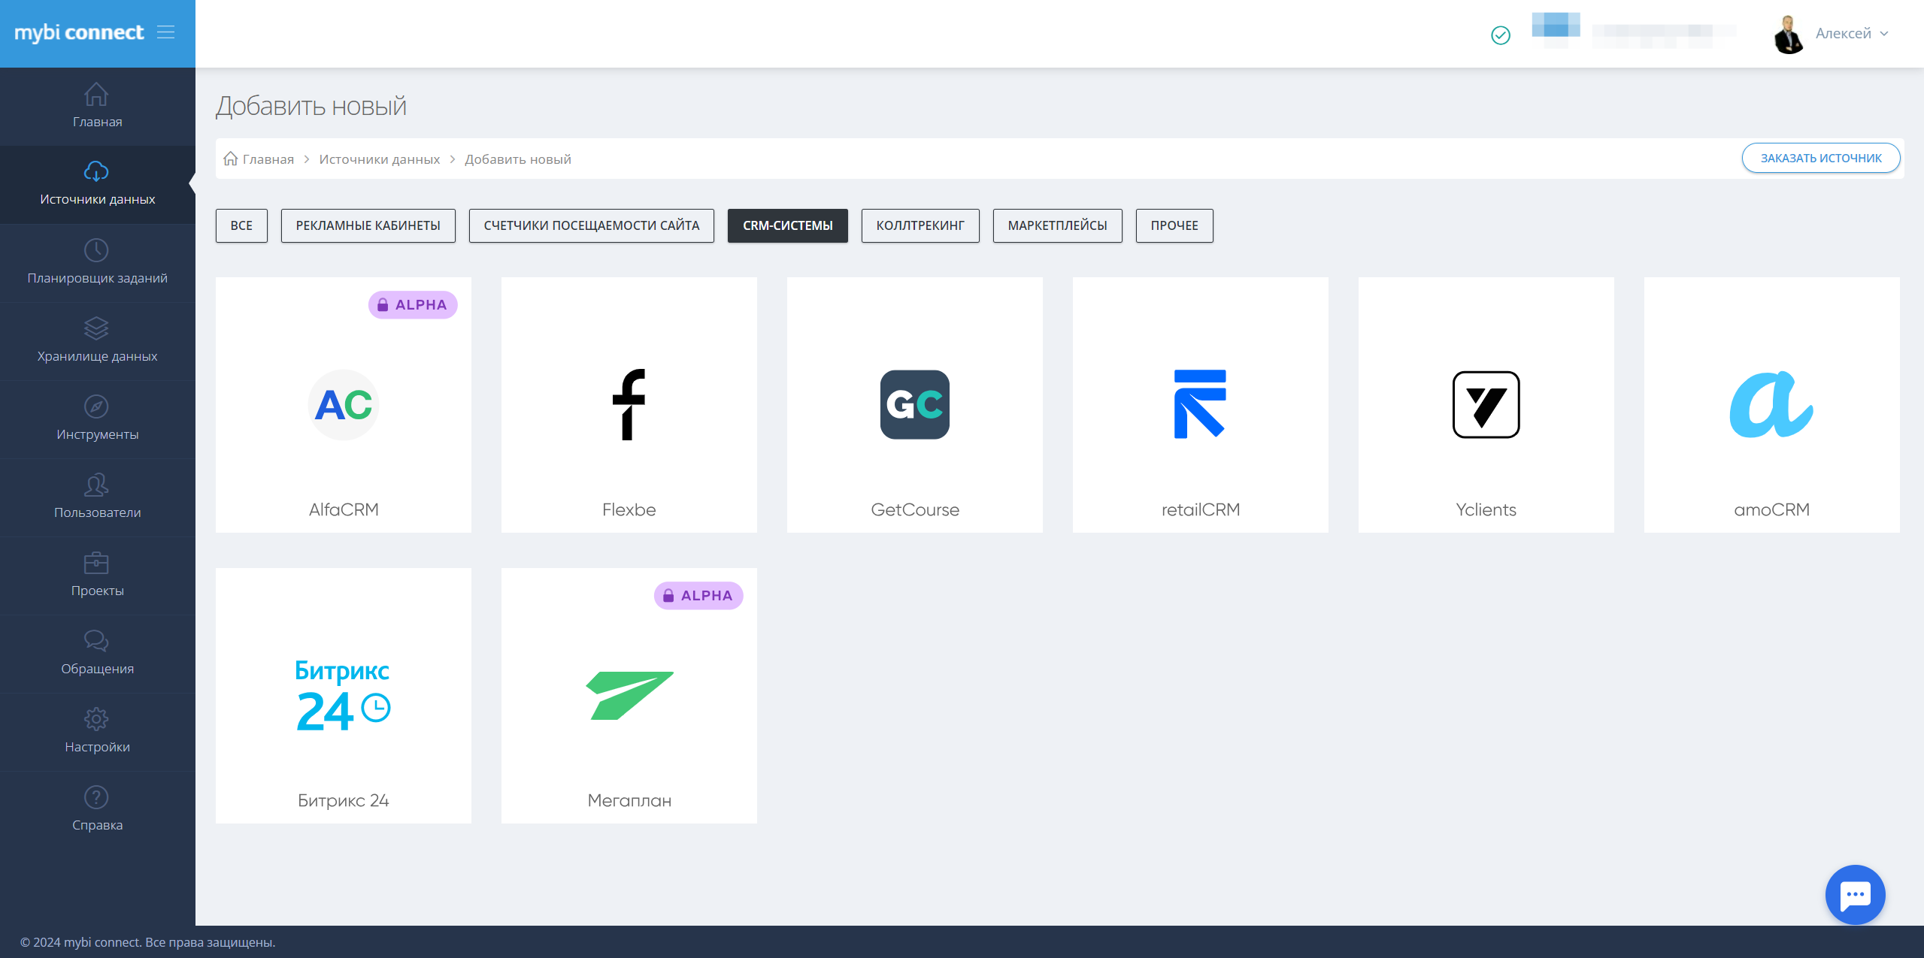
Task: Go to Пользователи via sidebar icon
Action: click(x=96, y=485)
